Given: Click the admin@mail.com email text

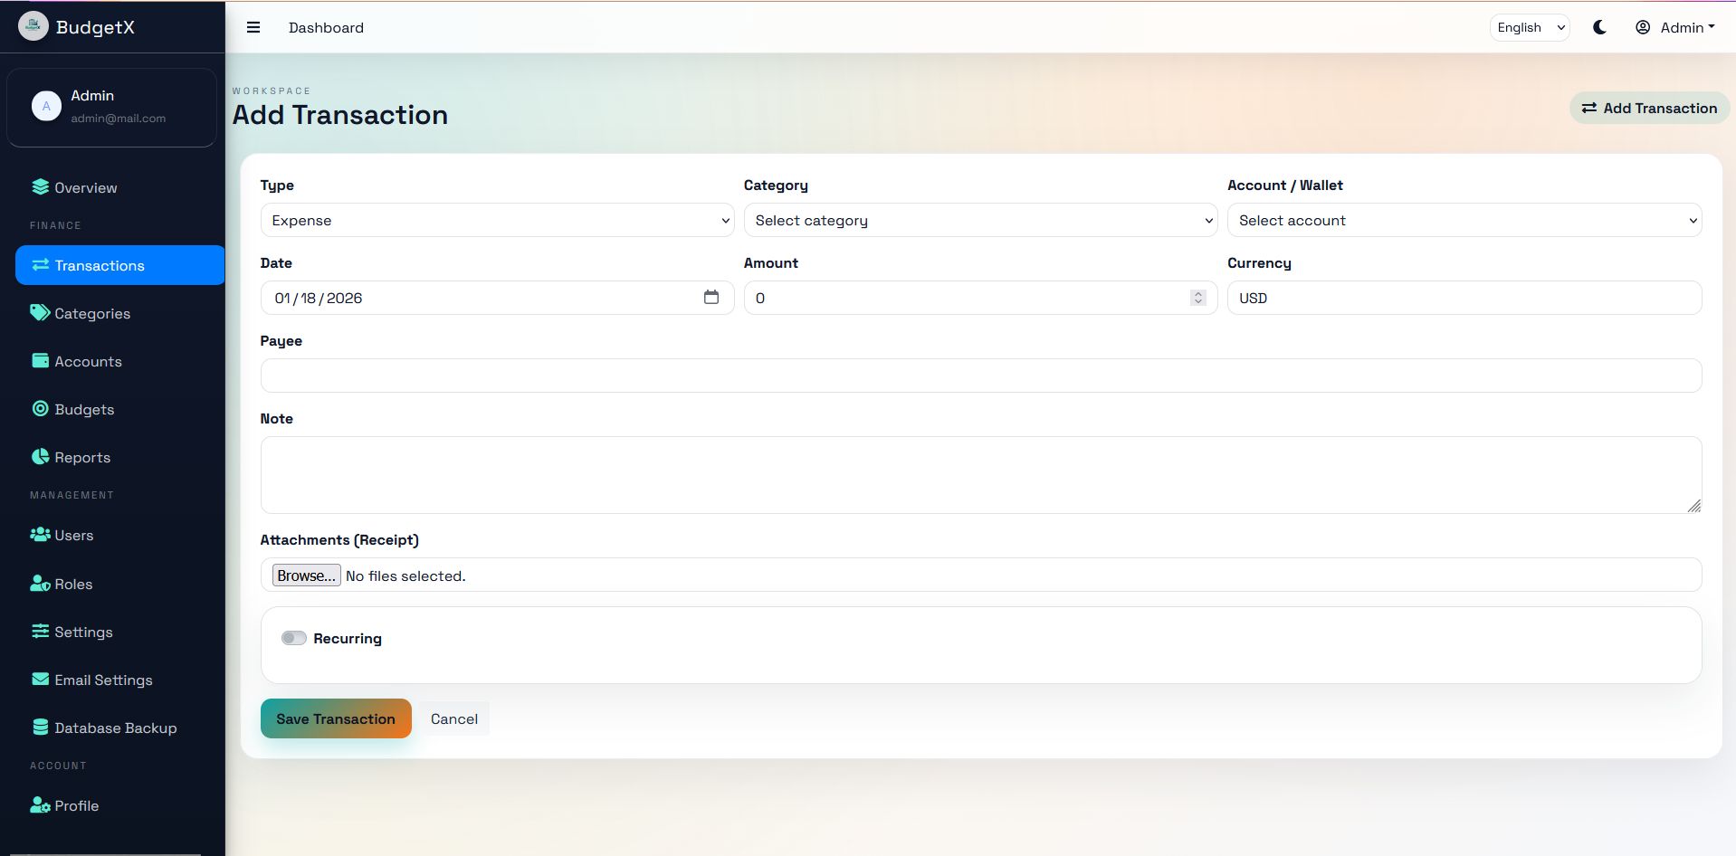Looking at the screenshot, I should pos(118,119).
